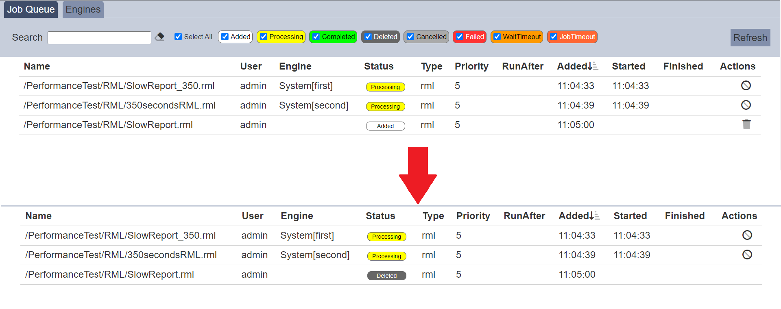Viewport: 781px width, 309px height.
Task: Click the Processing badge of SlowReport_350.rml in the upper table
Action: click(x=385, y=87)
